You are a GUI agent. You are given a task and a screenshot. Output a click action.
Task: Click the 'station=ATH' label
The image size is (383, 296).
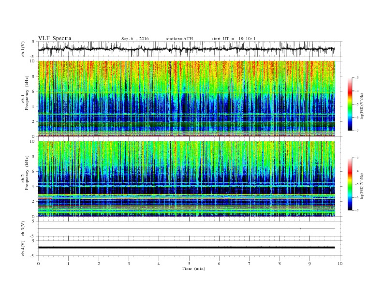(179, 39)
